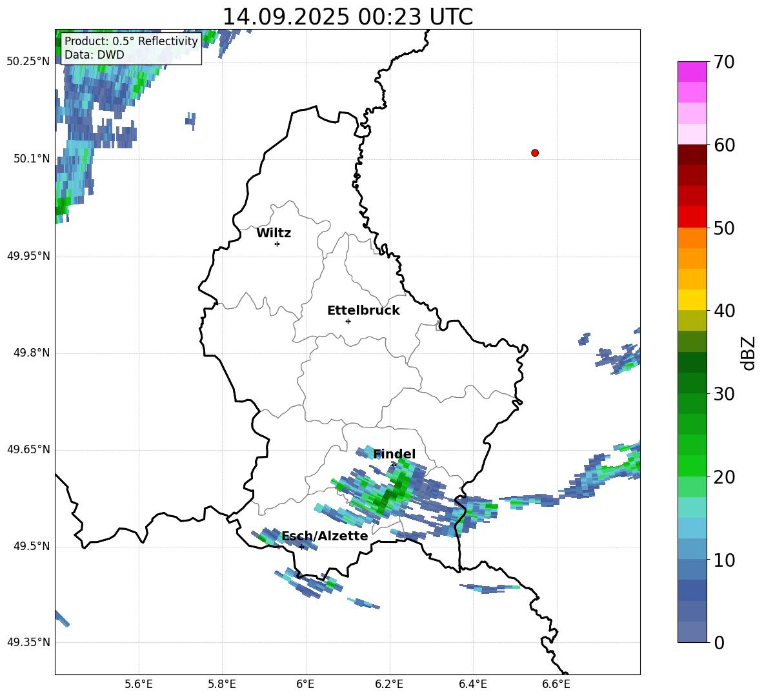This screenshot has height=697, width=764.
Task: Select the Ettelbruck city label
Action: click(363, 311)
